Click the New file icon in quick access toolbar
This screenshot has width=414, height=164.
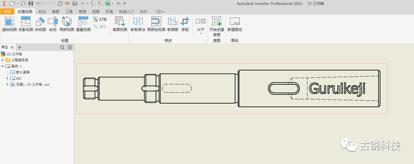[x=12, y=3]
